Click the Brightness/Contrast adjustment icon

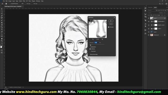pos(152,25)
